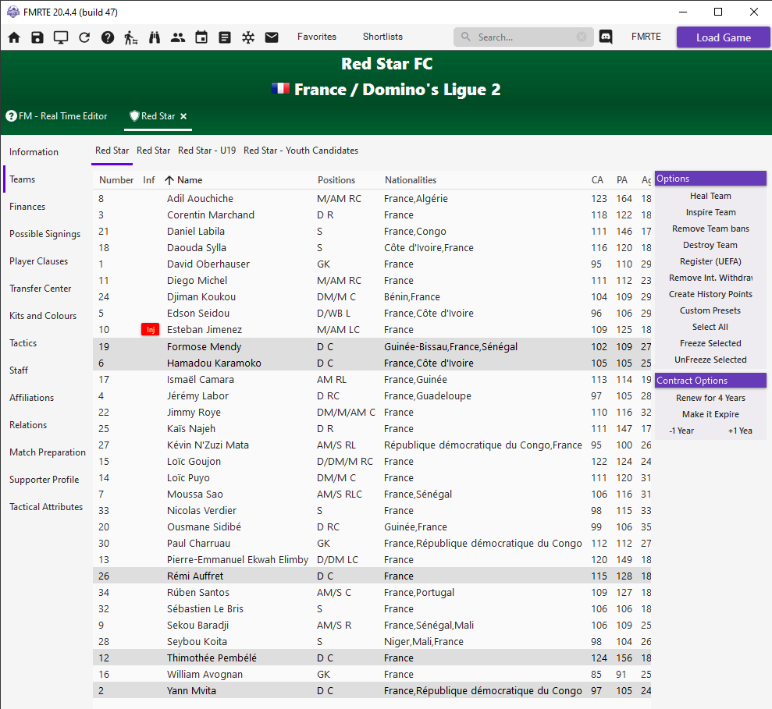Open the Finances sidebar section
Image resolution: width=772 pixels, height=709 pixels.
click(x=27, y=207)
